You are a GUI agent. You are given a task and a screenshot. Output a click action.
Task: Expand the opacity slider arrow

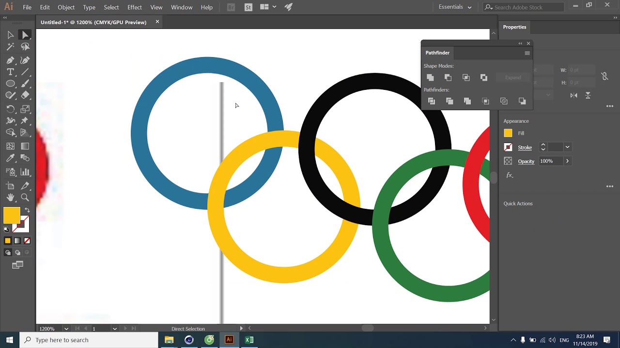[567, 161]
